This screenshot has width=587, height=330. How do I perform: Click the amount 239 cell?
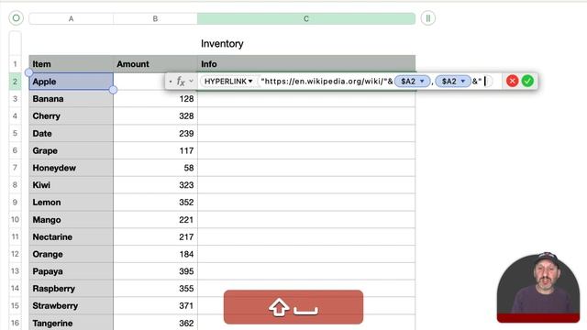click(155, 133)
